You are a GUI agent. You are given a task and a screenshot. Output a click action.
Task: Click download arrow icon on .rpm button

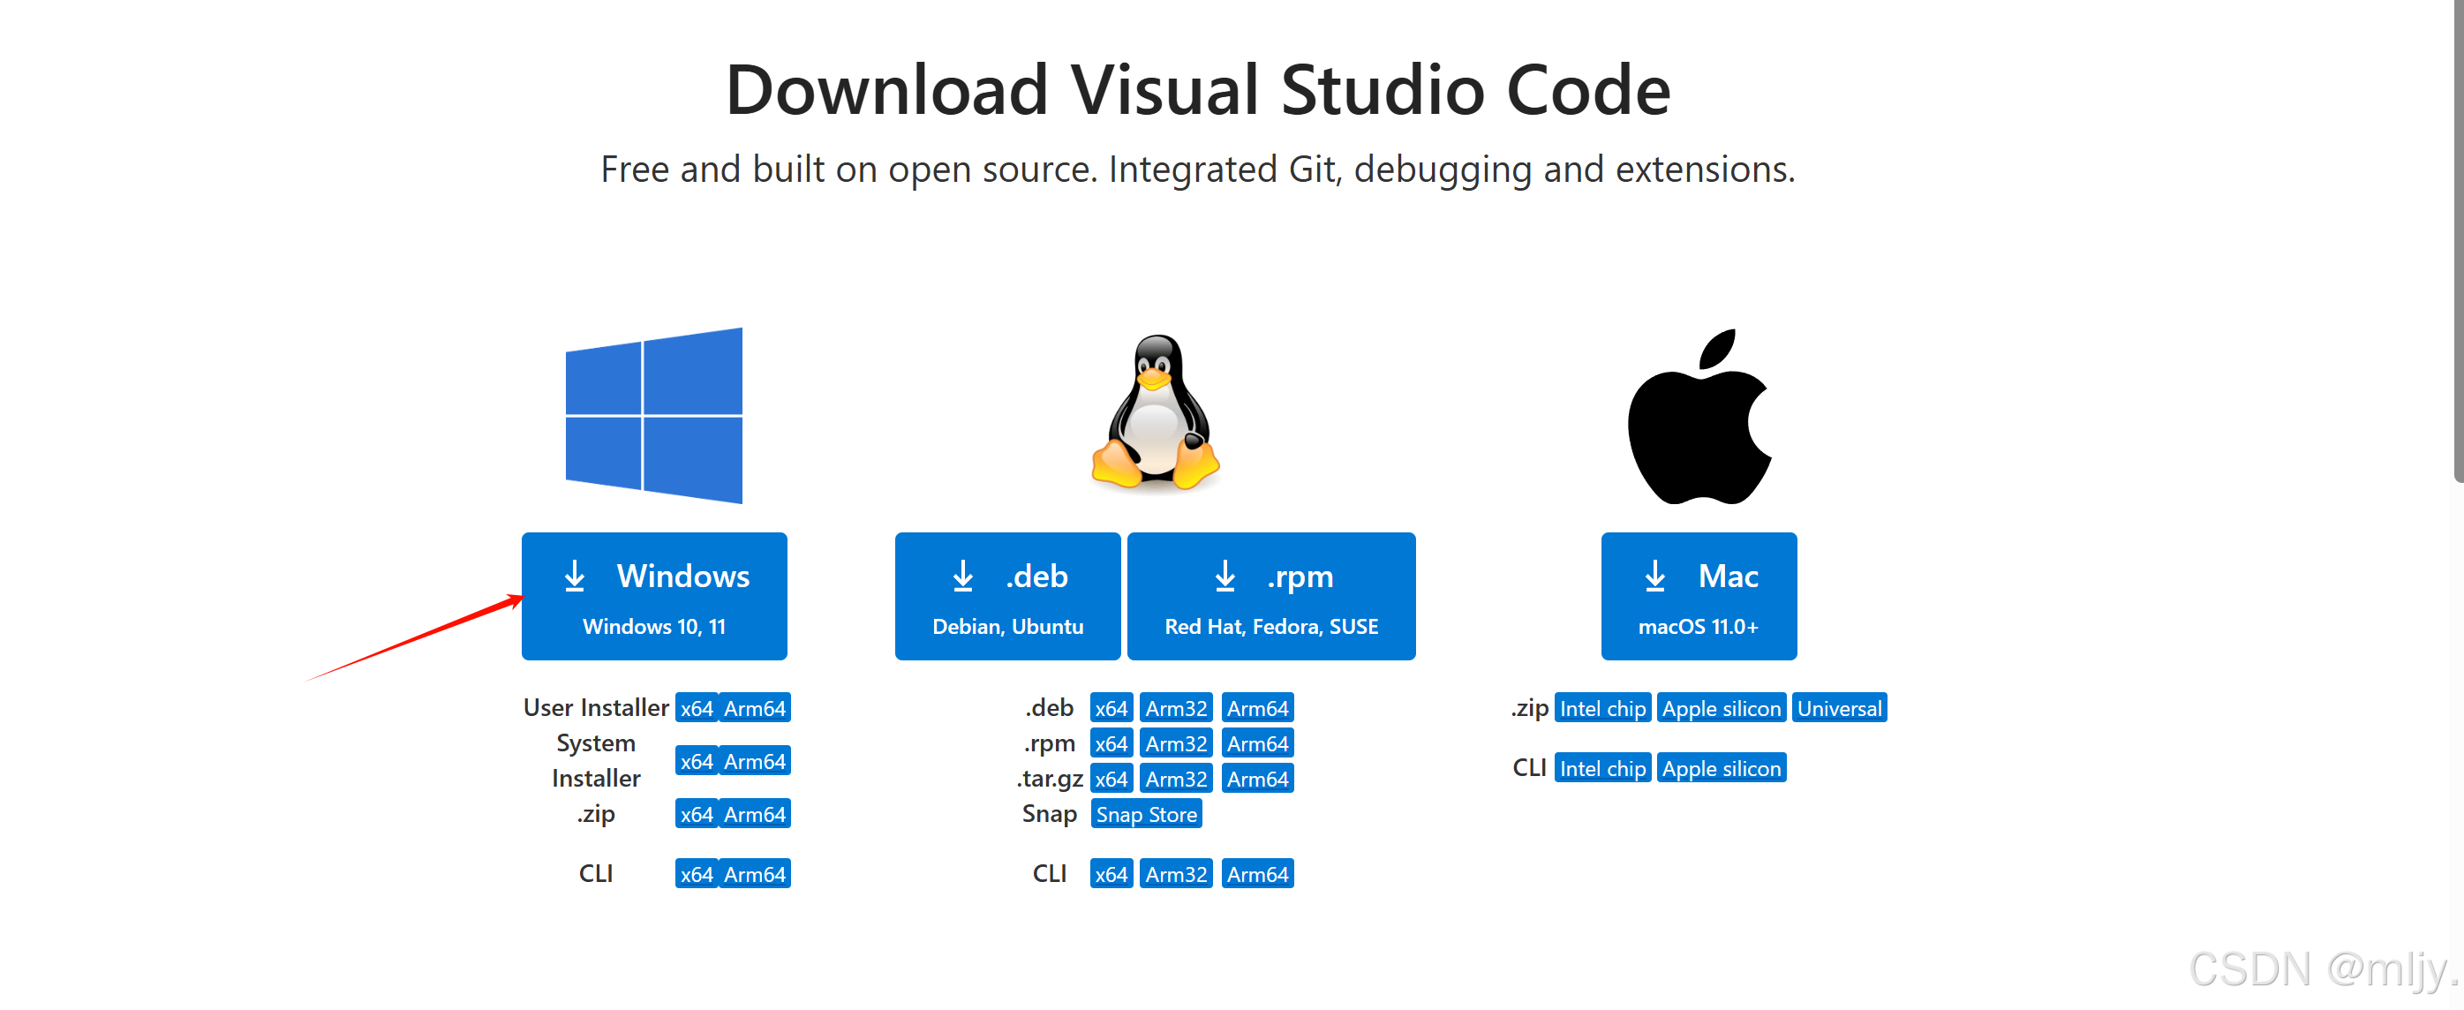(1224, 576)
